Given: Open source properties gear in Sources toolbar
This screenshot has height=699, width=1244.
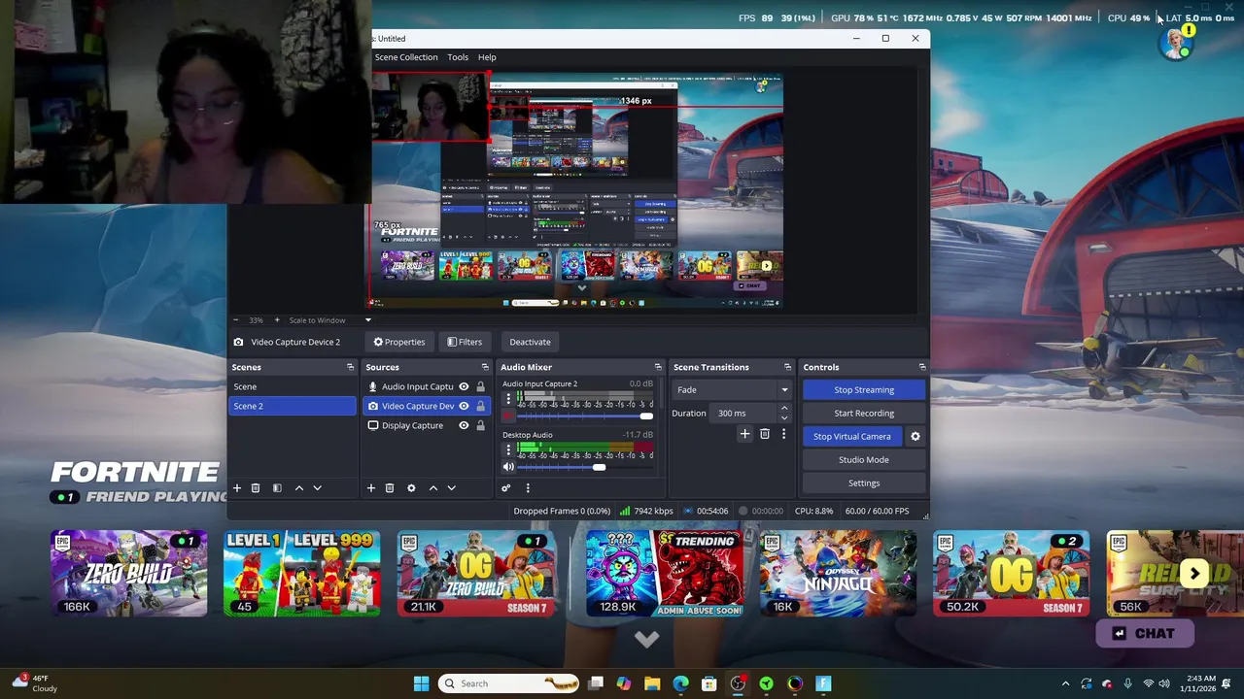Looking at the screenshot, I should tap(411, 488).
